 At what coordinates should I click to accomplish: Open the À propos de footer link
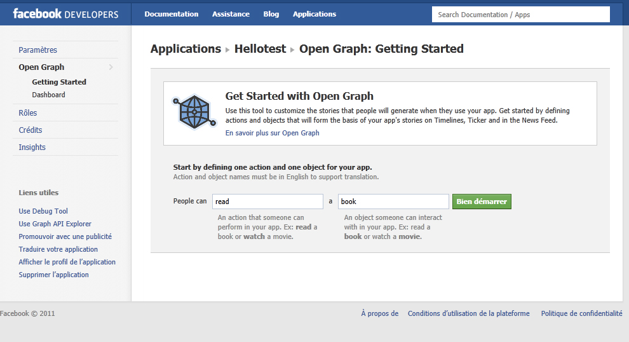(379, 313)
